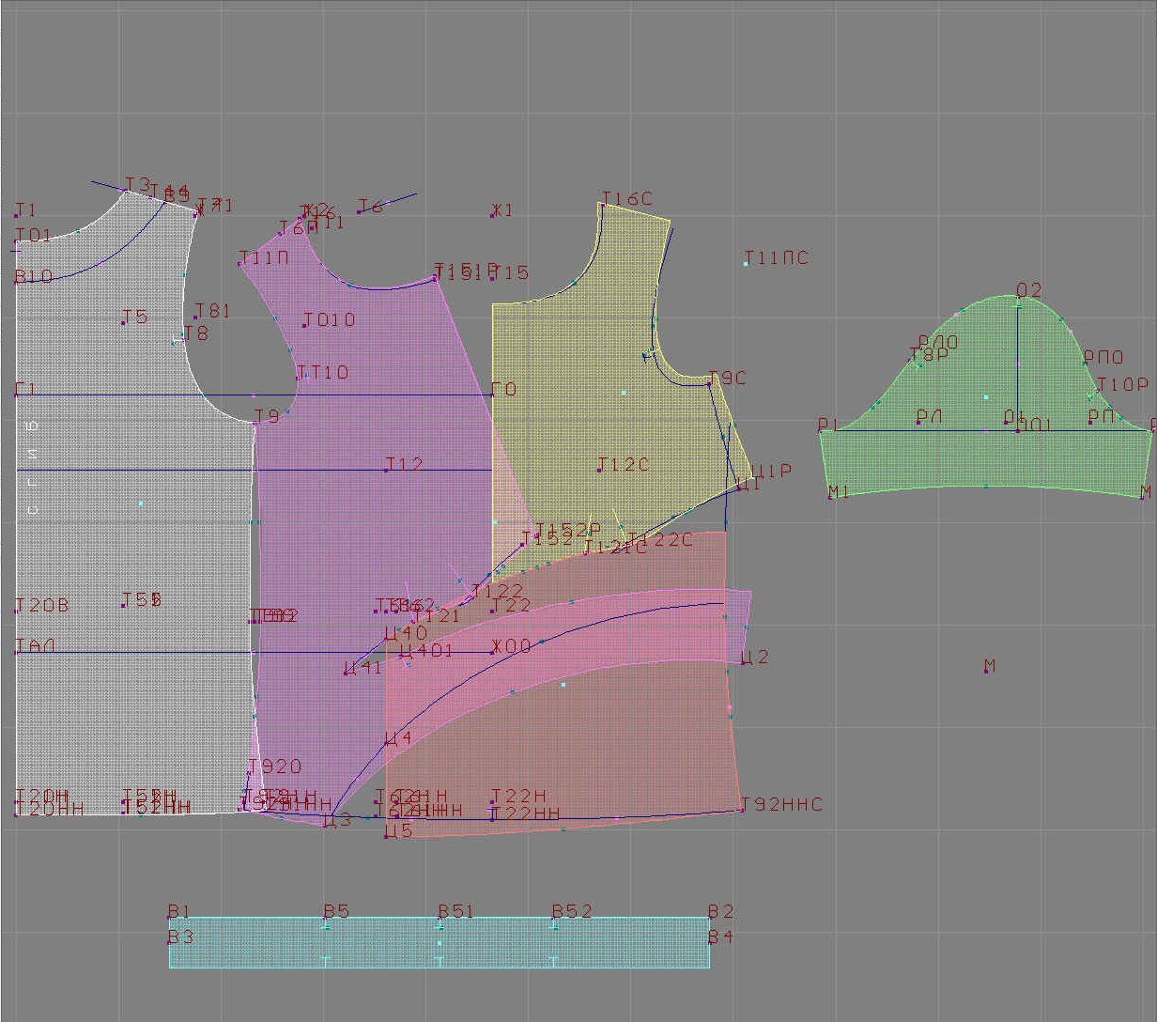Image resolution: width=1157 pixels, height=1022 pixels.
Task: Select point Т9С at yellow armhole
Action: pos(709,384)
